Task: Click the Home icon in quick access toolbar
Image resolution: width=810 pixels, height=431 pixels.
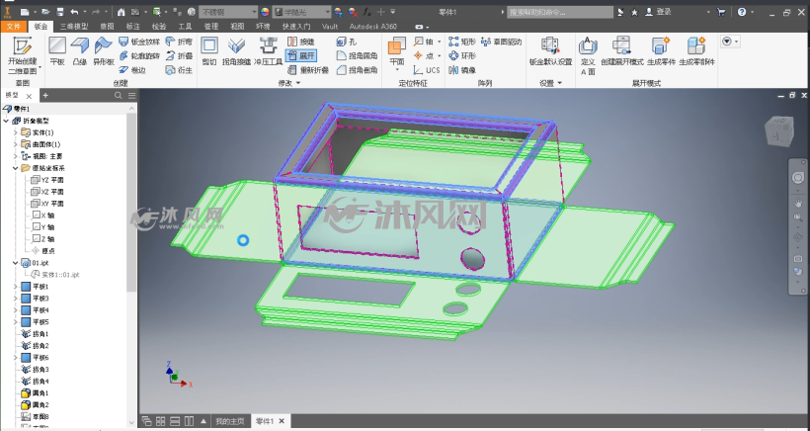Action: click(121, 12)
